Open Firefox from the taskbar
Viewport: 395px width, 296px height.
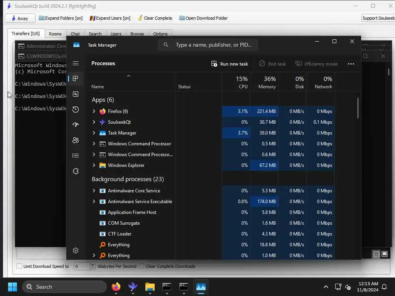[x=116, y=287]
